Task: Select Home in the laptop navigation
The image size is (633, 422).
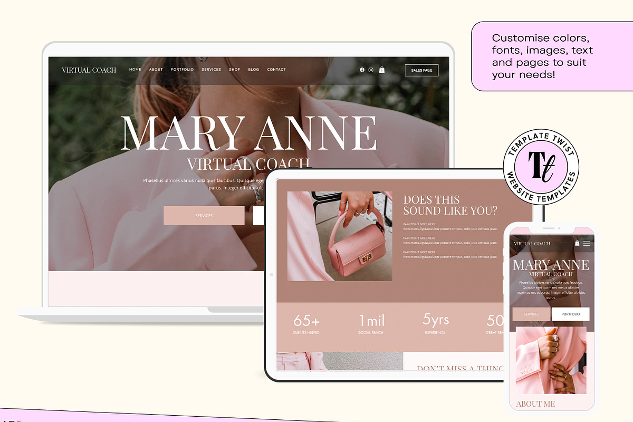Action: (135, 70)
